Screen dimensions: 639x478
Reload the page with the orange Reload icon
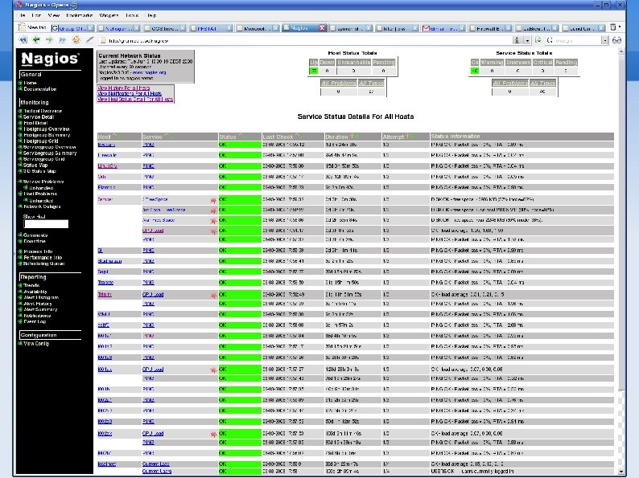[x=76, y=40]
